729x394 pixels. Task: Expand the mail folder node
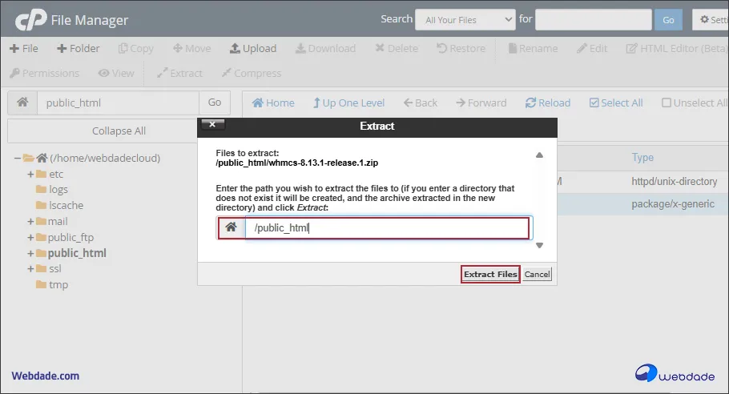30,221
